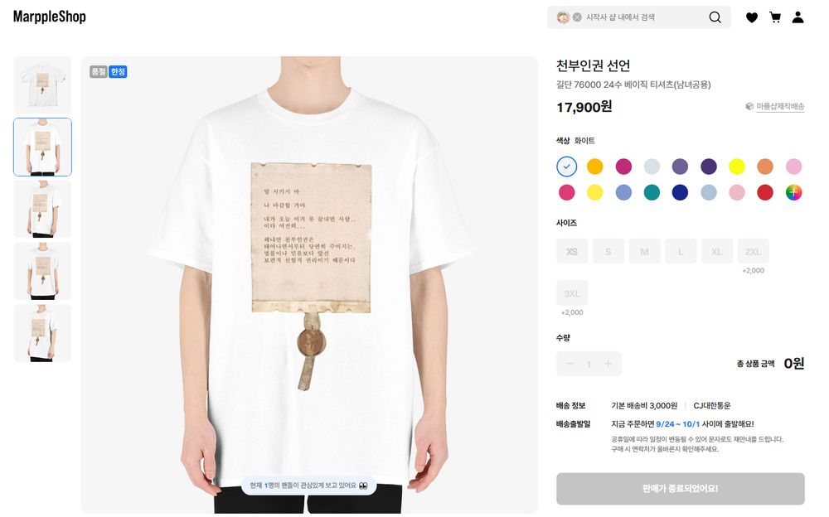Select size XS
This screenshot has width=829, height=517.
click(572, 251)
